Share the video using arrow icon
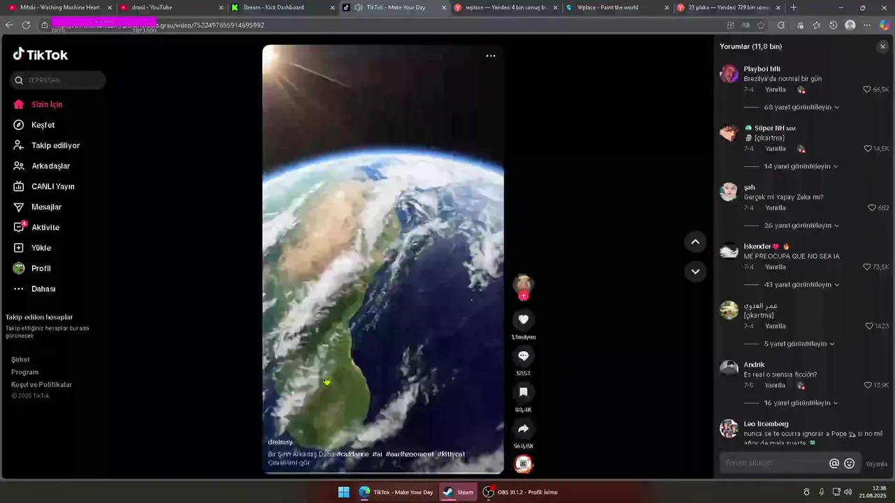 (523, 428)
